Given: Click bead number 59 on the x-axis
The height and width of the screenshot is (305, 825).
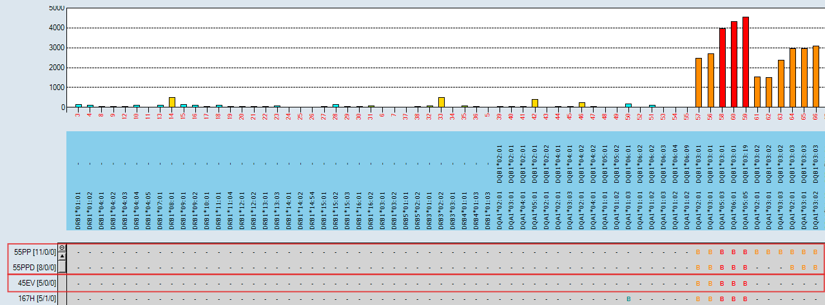Looking at the screenshot, I should (746, 115).
